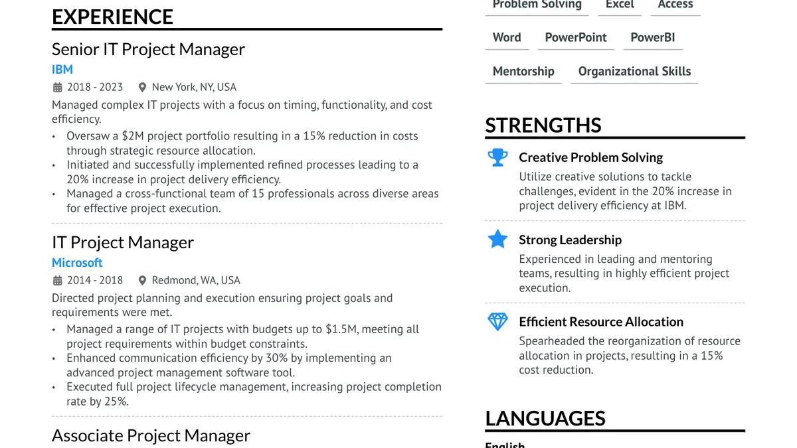The width and height of the screenshot is (797, 448).
Task: Choose the Organizational Skills tag
Action: pyautogui.click(x=634, y=72)
